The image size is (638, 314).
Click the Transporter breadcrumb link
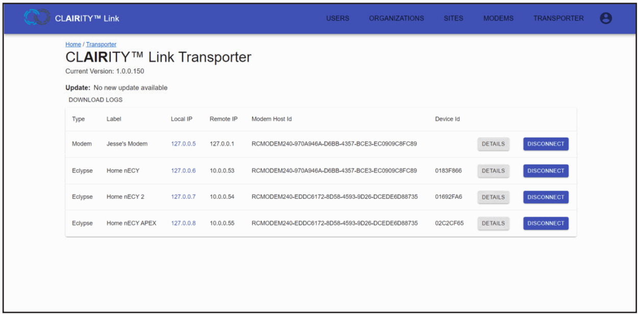[101, 44]
